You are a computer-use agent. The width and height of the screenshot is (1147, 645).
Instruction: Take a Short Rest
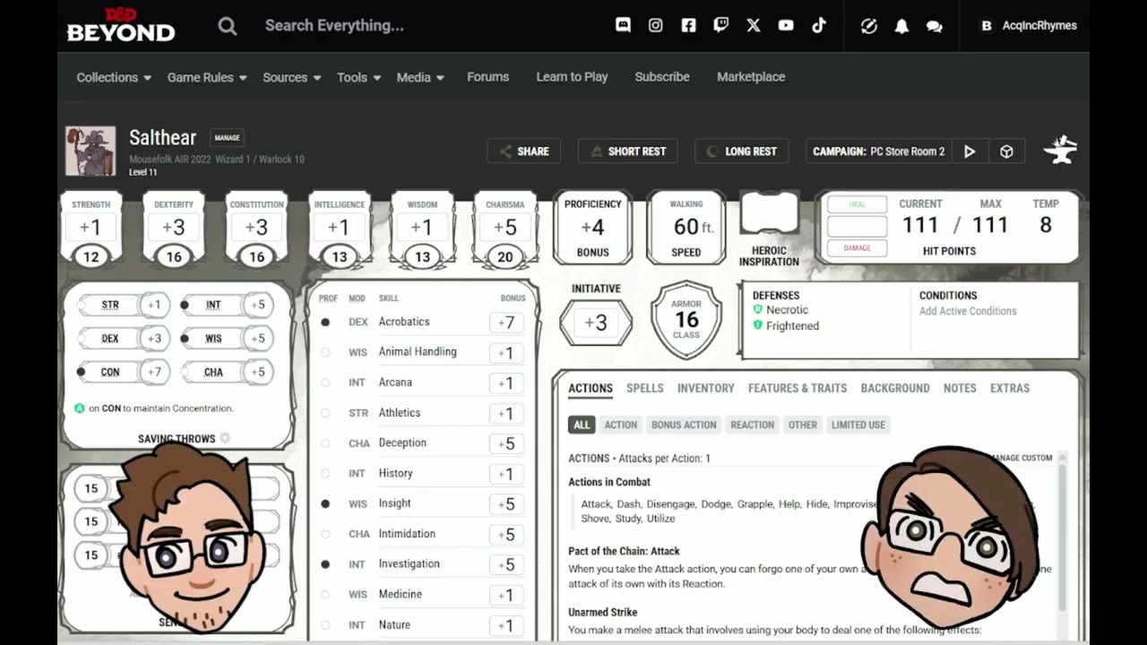coord(627,151)
